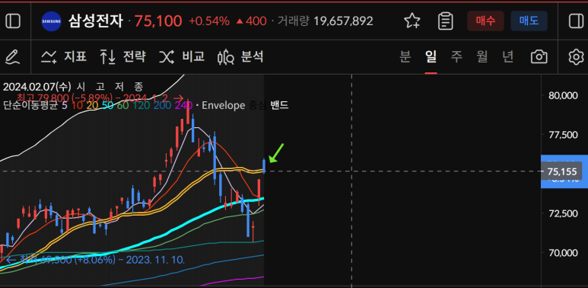Click the 단순이동평균 indicator label

tap(30, 105)
